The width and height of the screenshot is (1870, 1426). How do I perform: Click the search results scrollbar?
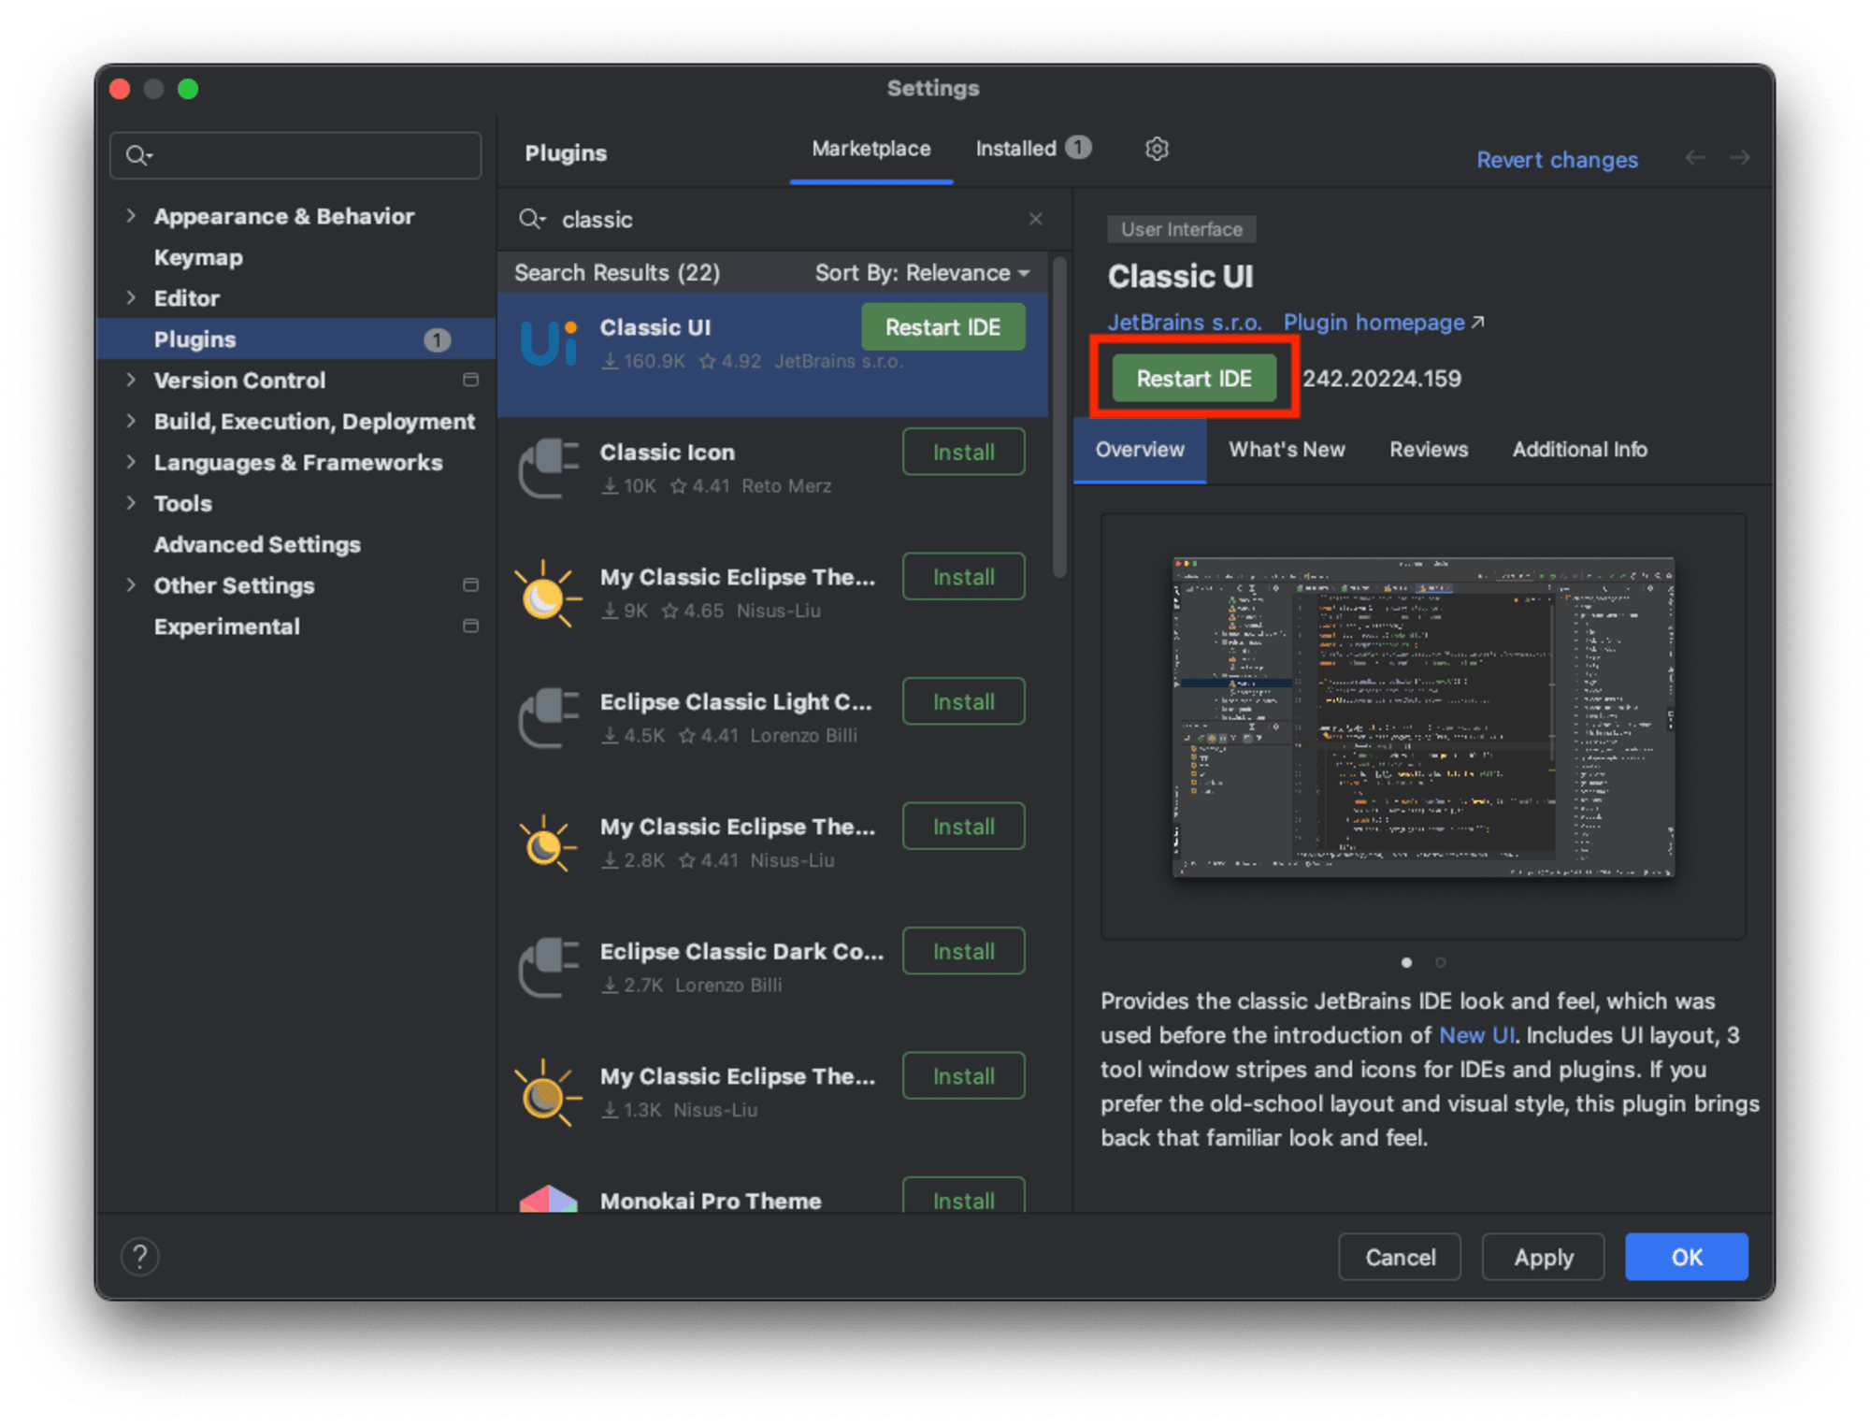click(1059, 418)
